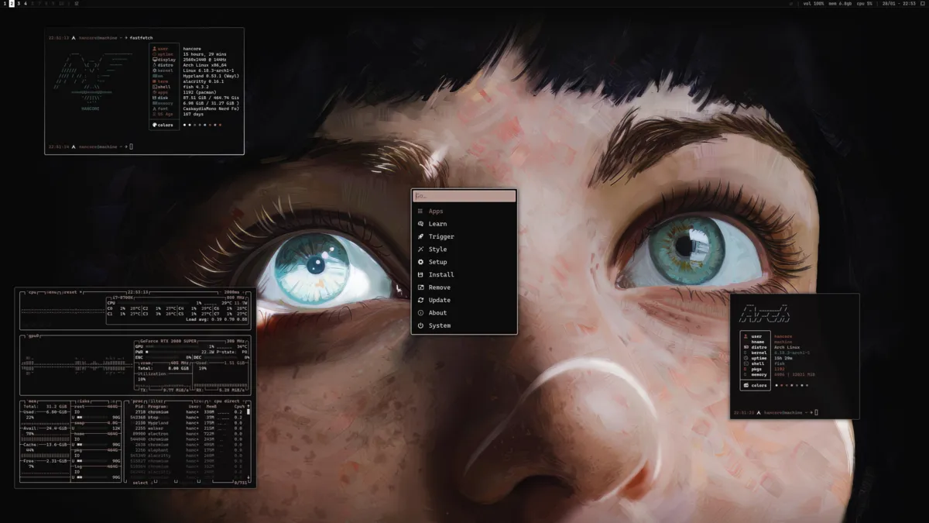Click the Learn icon in launcher menu
929x523 pixels.
click(420, 224)
